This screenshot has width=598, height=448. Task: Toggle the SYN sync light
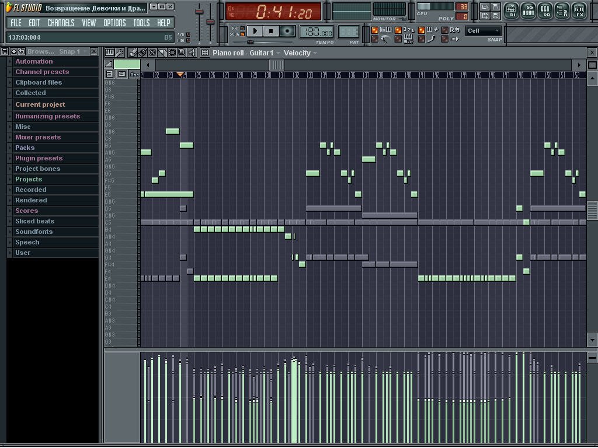pyautogui.click(x=188, y=34)
